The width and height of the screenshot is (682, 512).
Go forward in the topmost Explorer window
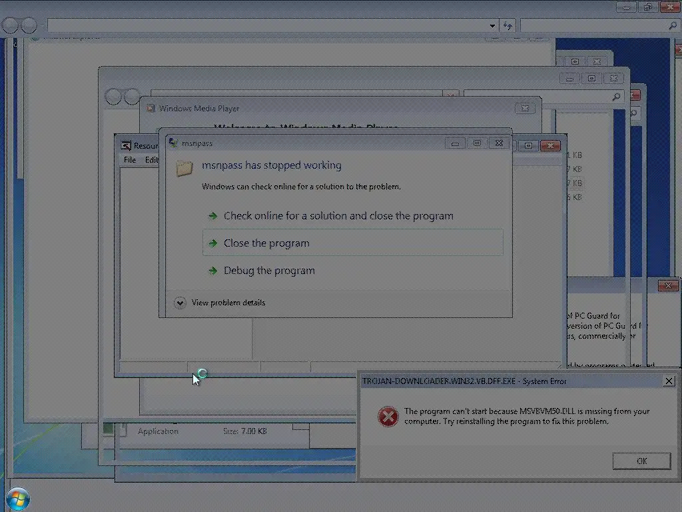(29, 26)
